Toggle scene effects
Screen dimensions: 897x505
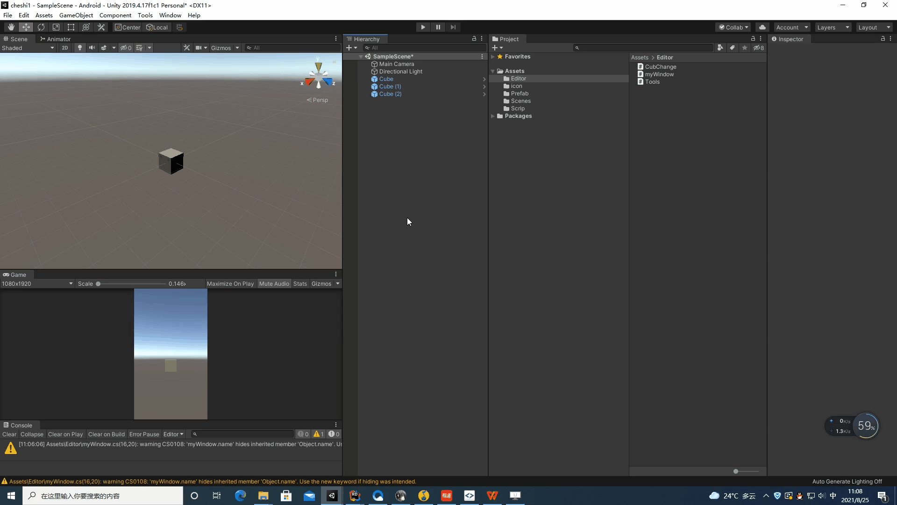pyautogui.click(x=104, y=48)
